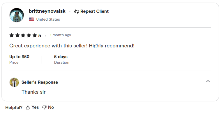This screenshot has height=114, width=223.
Task: Click the Up to $50 price value
Action: pyautogui.click(x=19, y=57)
